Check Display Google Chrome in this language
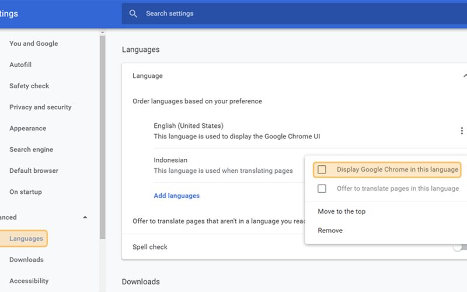 click(x=322, y=169)
